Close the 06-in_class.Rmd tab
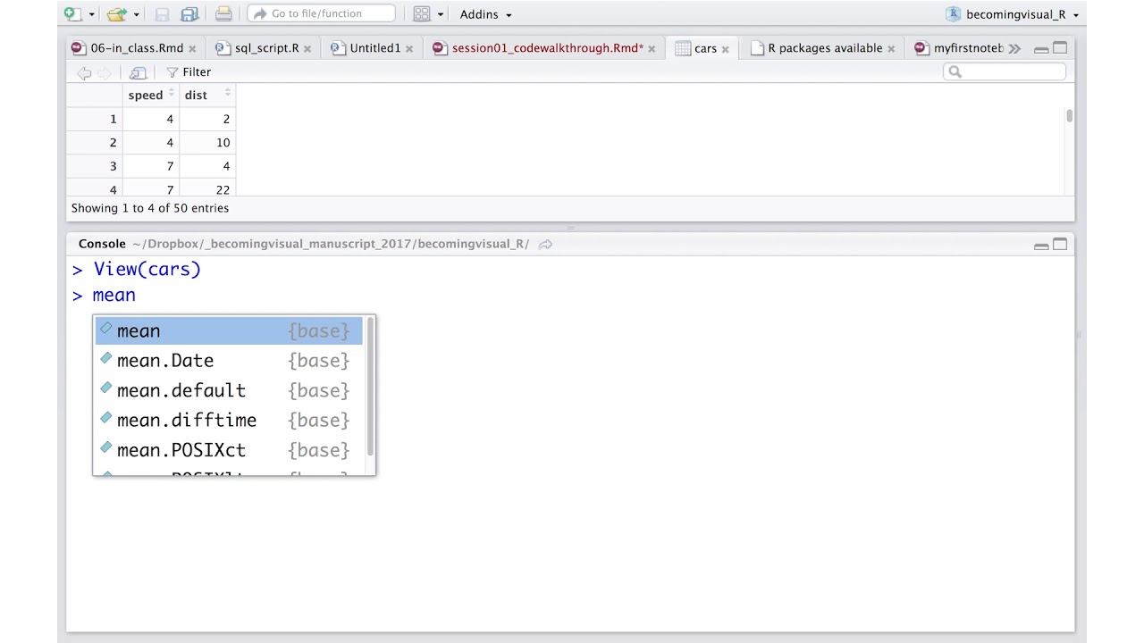The width and height of the screenshot is (1144, 643). tap(192, 49)
